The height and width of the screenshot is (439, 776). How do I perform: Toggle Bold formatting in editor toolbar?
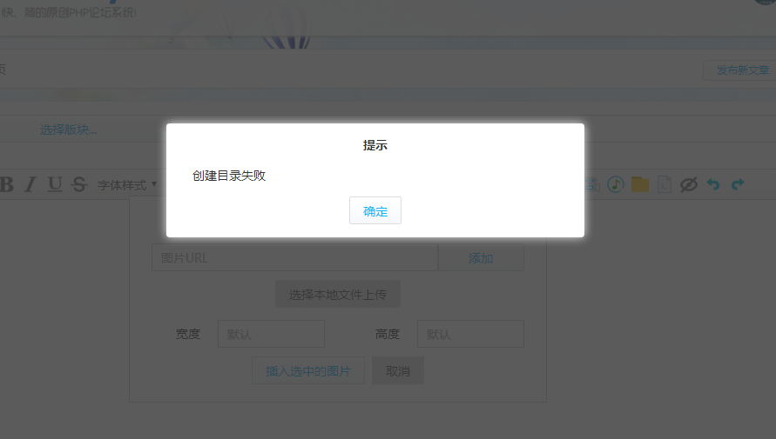click(x=6, y=184)
